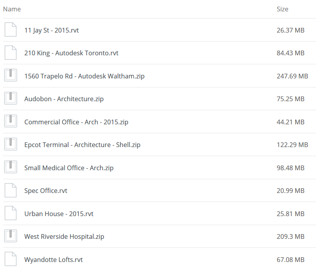The height and width of the screenshot is (271, 316).
Task: Open West Riverside Hospital.zip file name
Action: coord(64,236)
